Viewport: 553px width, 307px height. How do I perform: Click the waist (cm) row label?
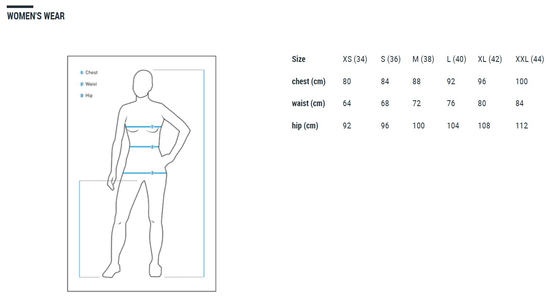tap(308, 104)
